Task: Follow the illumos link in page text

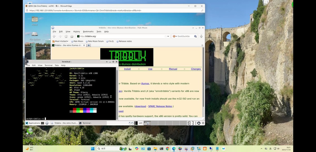Action: click(145, 83)
